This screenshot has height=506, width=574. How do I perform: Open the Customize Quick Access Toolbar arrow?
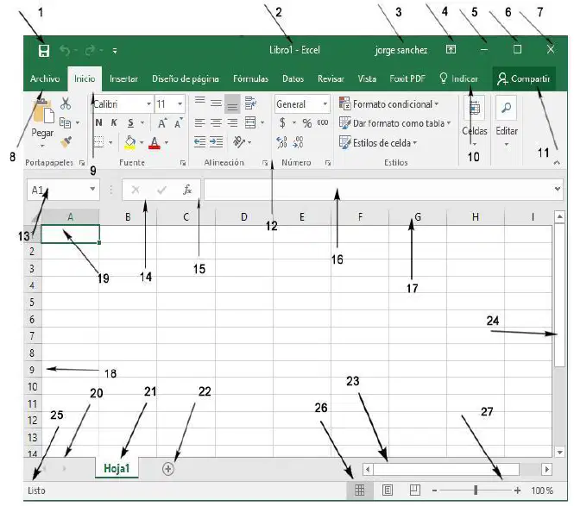[115, 51]
